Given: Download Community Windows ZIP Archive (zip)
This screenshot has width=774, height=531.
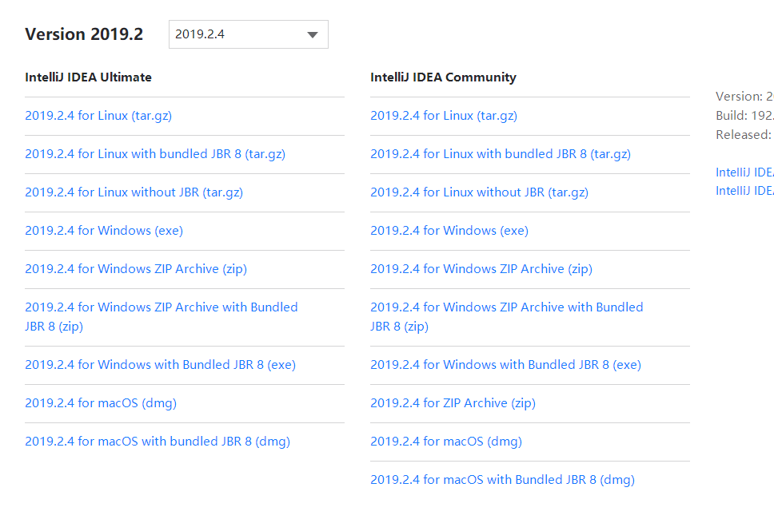Looking at the screenshot, I should tap(481, 269).
